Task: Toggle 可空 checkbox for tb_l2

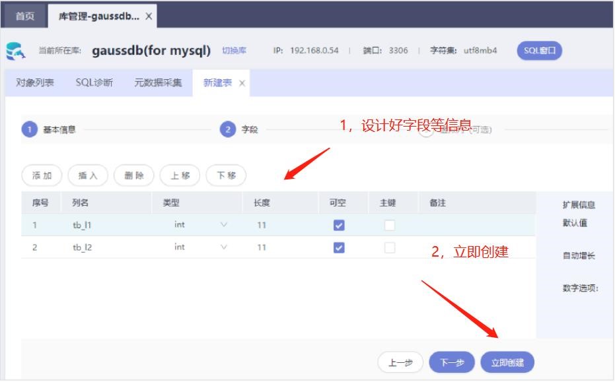Action: click(339, 247)
